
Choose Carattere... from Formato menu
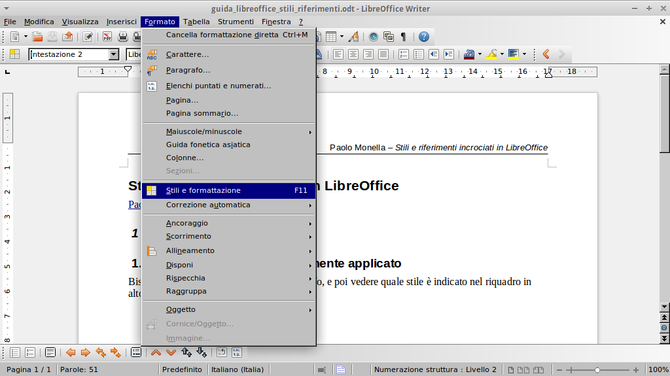coord(228,55)
